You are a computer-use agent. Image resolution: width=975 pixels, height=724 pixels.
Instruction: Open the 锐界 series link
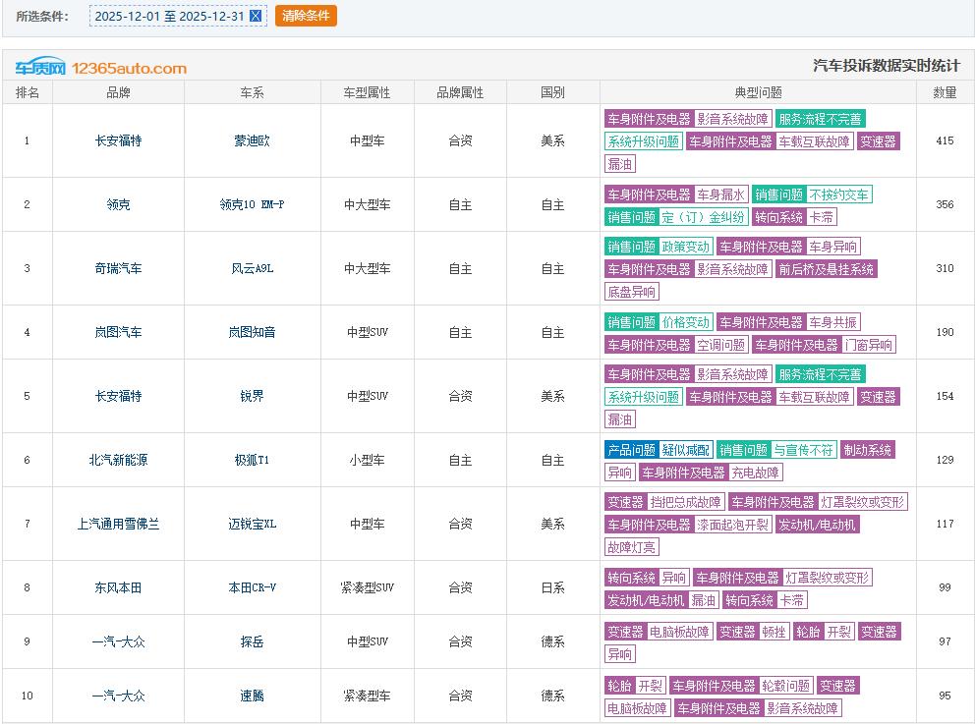[252, 396]
